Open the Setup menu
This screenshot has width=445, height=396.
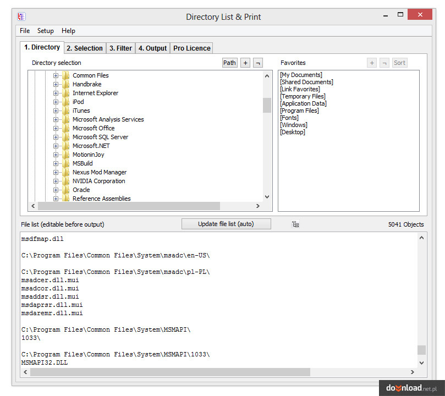point(46,31)
